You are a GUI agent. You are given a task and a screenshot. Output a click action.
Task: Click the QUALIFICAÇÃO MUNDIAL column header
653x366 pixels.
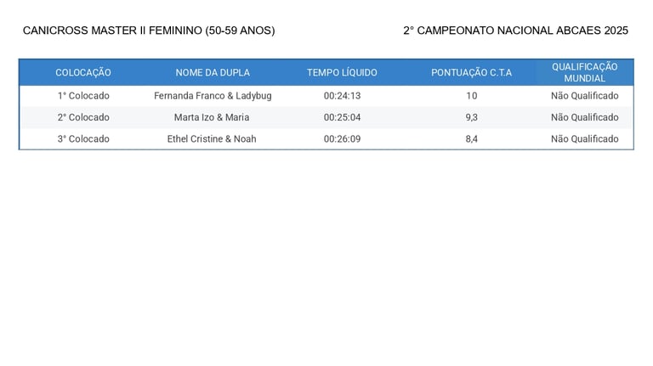click(585, 72)
